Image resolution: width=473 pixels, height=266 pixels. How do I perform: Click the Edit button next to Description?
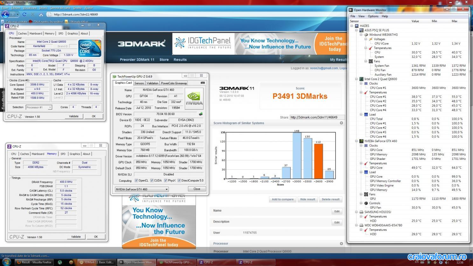337,222
